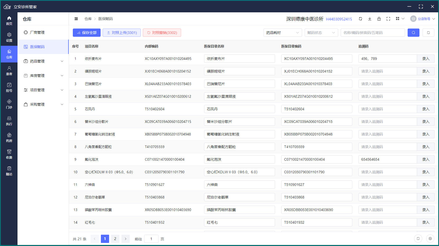Click 录入 button for 依折麦布片
Image resolution: width=439 pixels, height=246 pixels.
tap(426, 59)
